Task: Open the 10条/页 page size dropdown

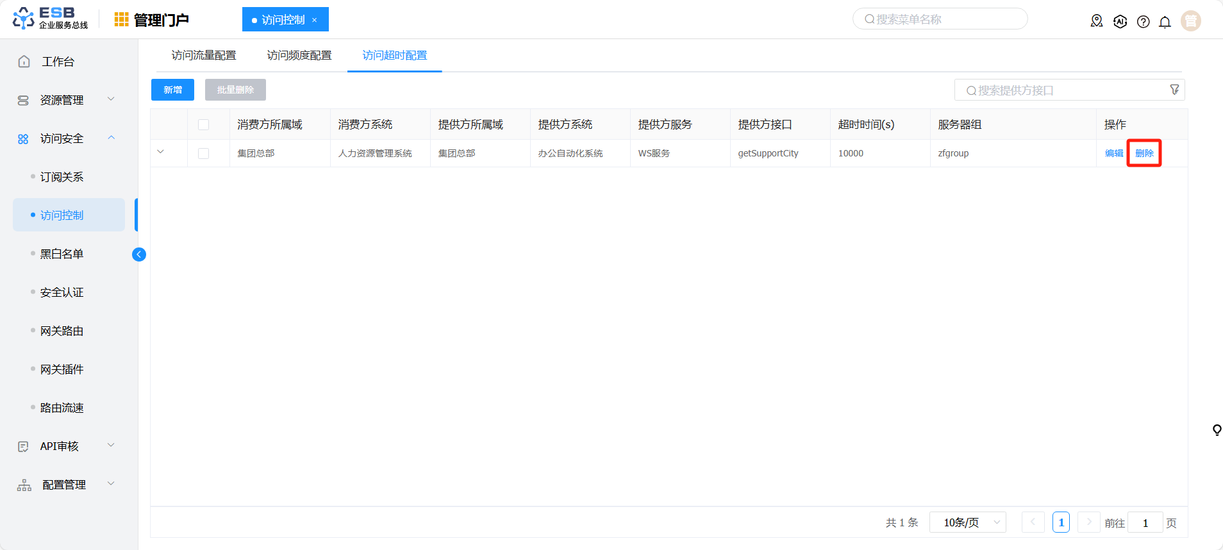Action: pyautogui.click(x=967, y=522)
